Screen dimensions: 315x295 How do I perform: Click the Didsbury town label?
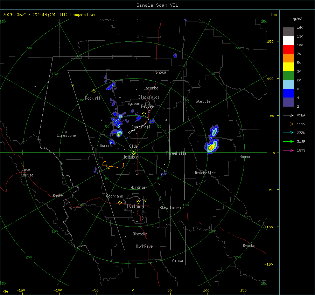click(x=132, y=157)
